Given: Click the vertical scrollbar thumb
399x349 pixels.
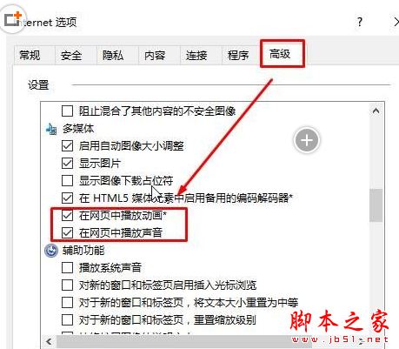Looking at the screenshot, I should click(x=376, y=205).
